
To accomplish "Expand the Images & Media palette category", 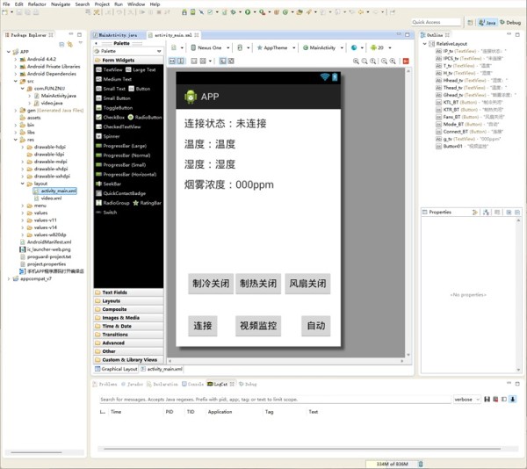I will (x=128, y=317).
